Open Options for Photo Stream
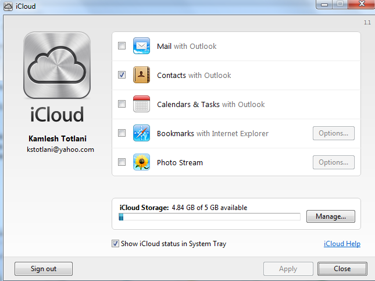The image size is (375, 281). pyautogui.click(x=333, y=162)
